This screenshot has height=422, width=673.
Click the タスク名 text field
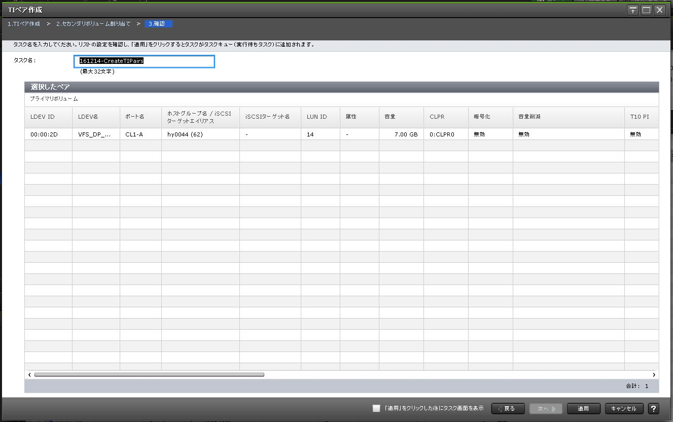[144, 61]
